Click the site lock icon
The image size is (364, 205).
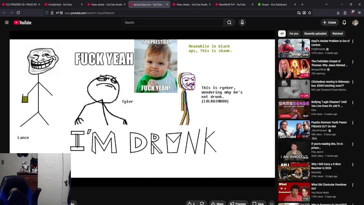52,13
